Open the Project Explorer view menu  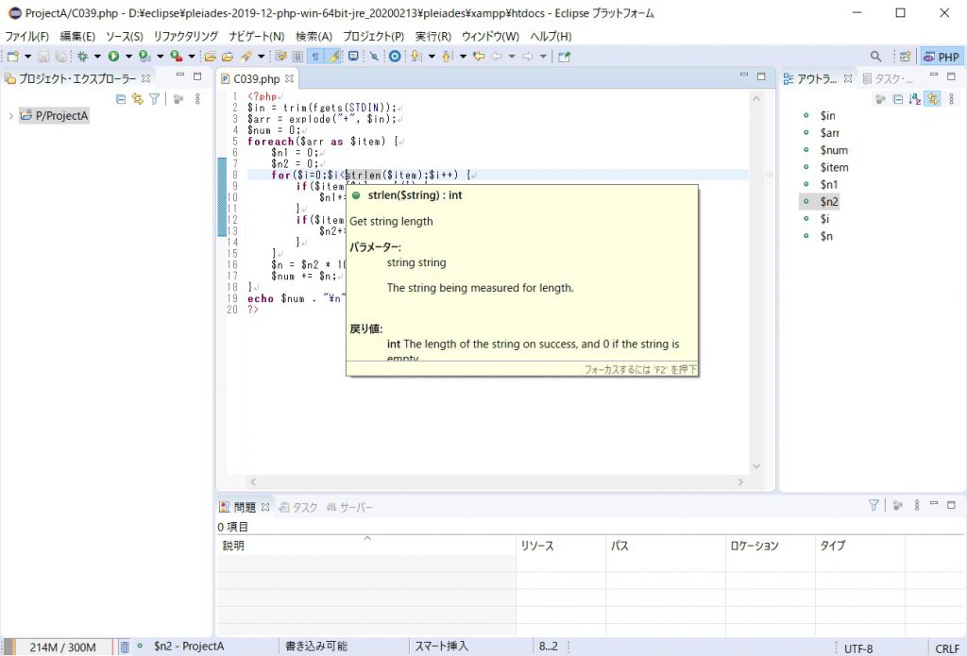click(196, 98)
